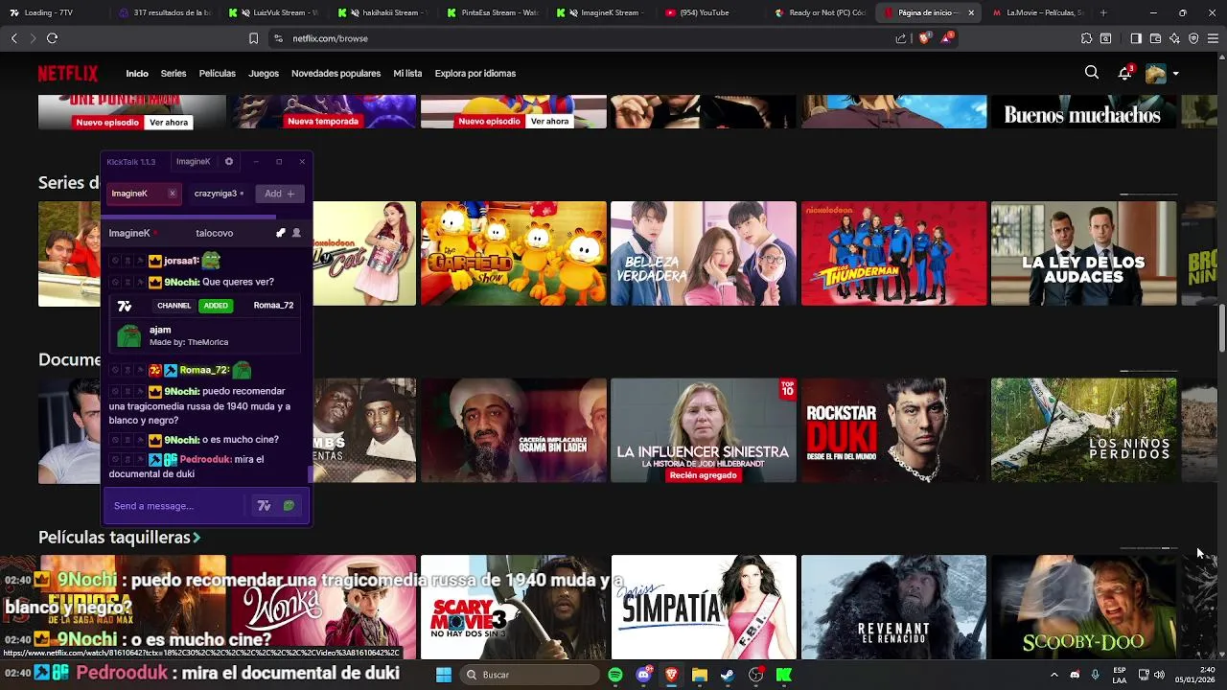Viewport: 1227px width, 690px height.
Task: Open browser extensions puzzle icon
Action: click(x=1086, y=38)
